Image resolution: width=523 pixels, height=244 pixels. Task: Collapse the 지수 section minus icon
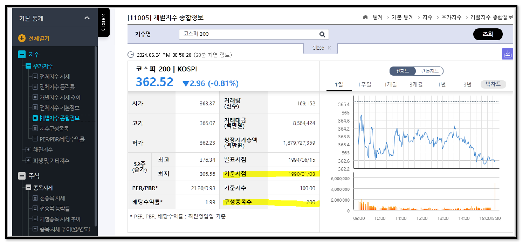point(22,54)
